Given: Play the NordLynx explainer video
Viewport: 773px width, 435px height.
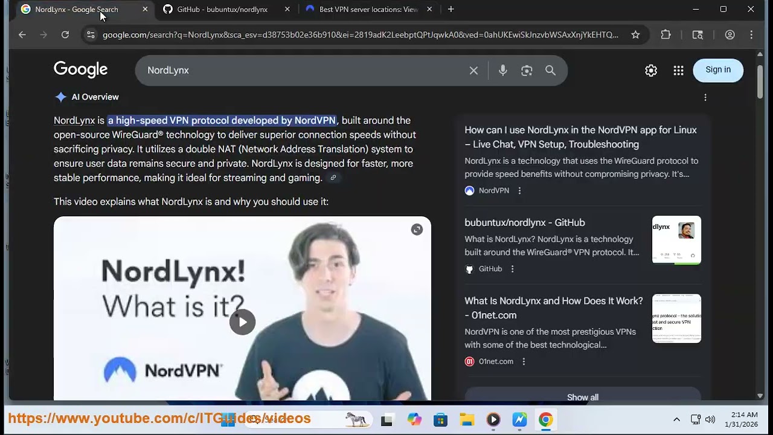Looking at the screenshot, I should (x=242, y=322).
